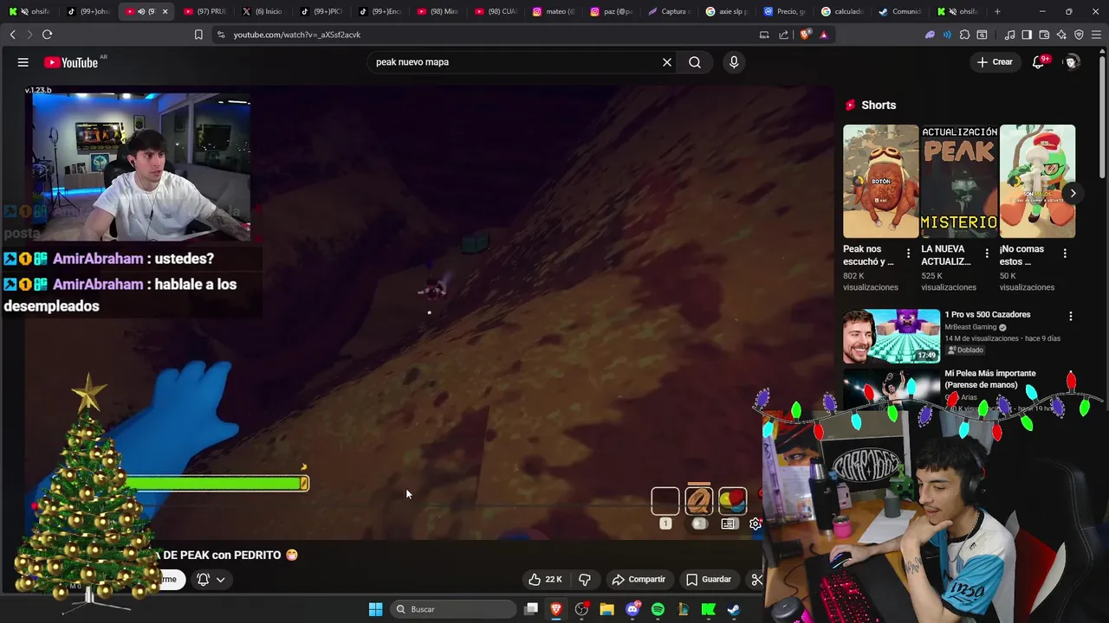
Task: Open the browser share page icon
Action: point(784,35)
